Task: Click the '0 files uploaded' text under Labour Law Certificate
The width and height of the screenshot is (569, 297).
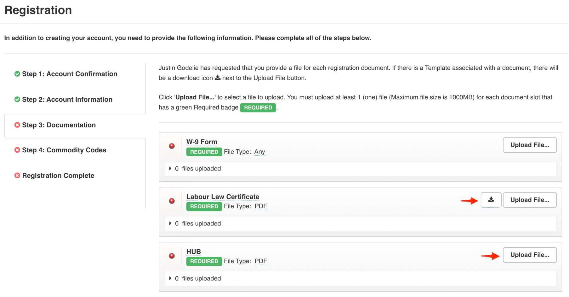Action: tap(198, 224)
